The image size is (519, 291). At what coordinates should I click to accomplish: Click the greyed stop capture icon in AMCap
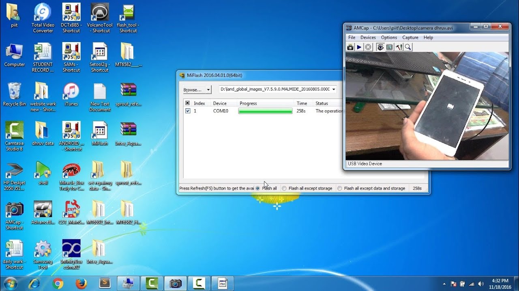click(x=368, y=47)
